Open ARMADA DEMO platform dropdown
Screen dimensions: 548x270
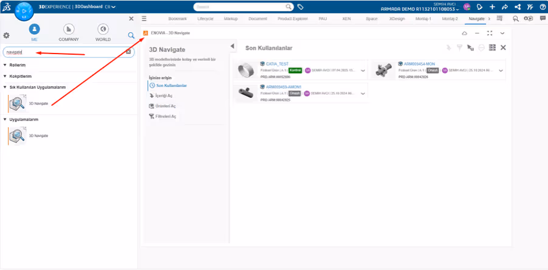click(x=457, y=10)
